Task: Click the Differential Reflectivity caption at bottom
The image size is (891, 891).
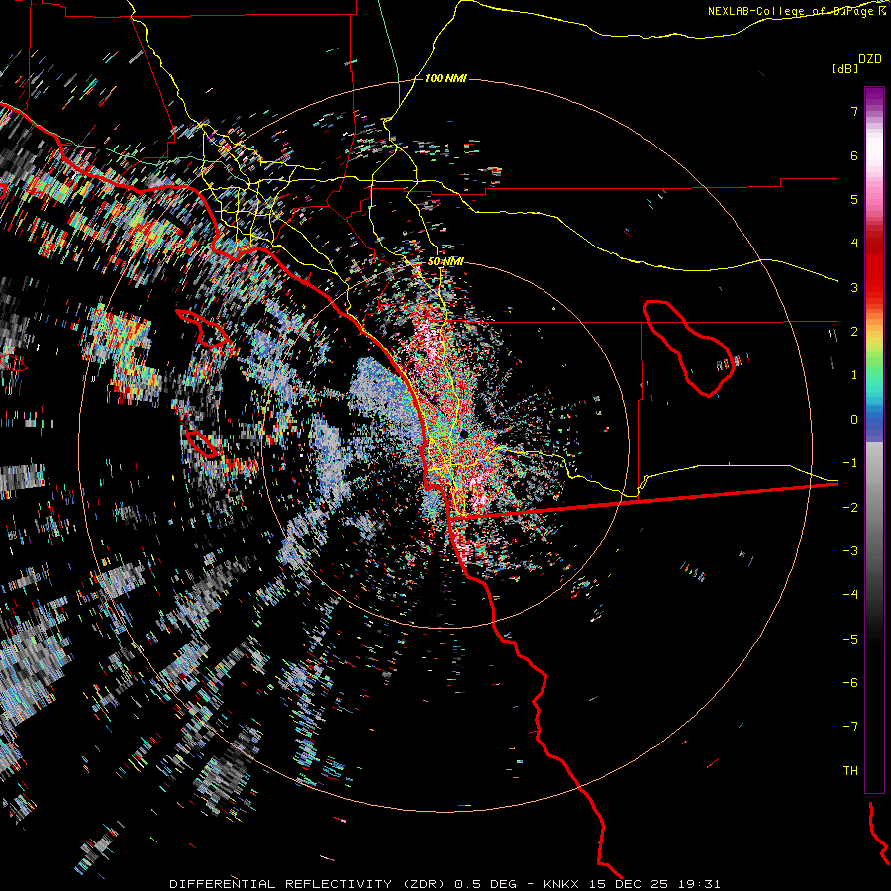Action: 445,884
